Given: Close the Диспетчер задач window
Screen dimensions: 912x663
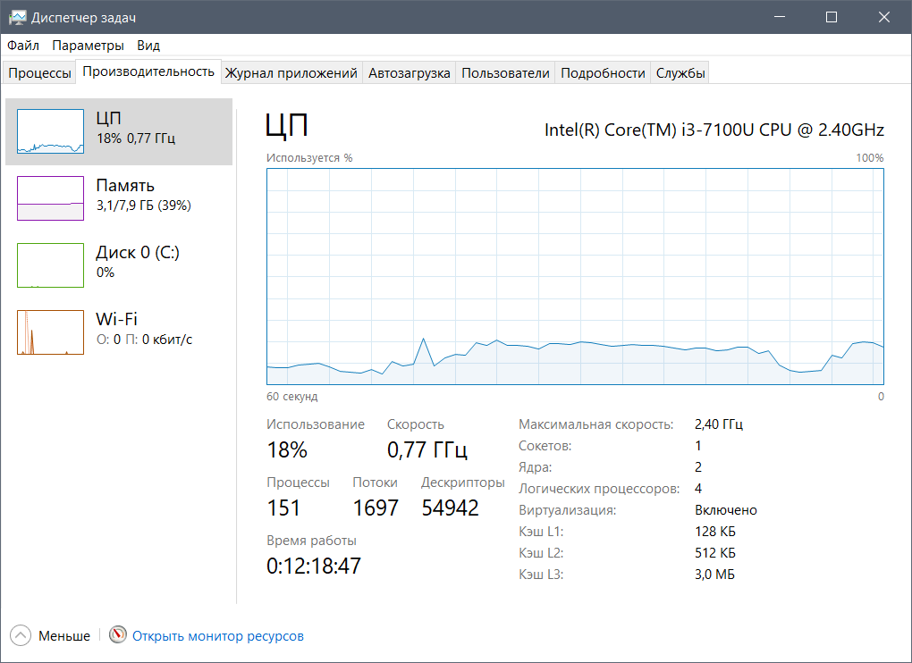Looking at the screenshot, I should (884, 17).
